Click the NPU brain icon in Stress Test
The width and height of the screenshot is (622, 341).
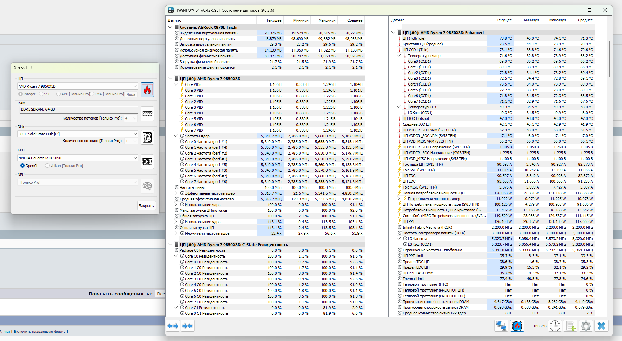(147, 186)
